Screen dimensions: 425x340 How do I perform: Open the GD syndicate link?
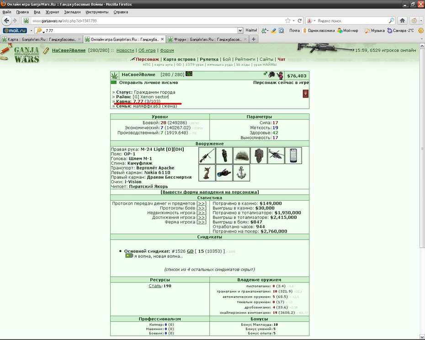(x=190, y=251)
